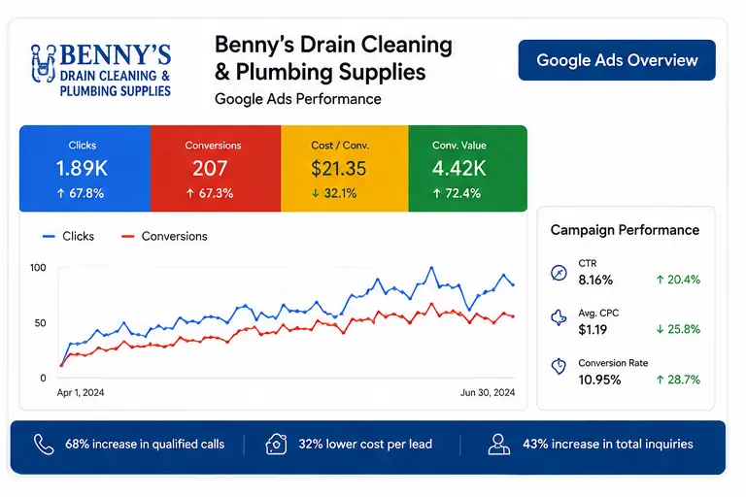Click the phone icon for qualified calls
The width and height of the screenshot is (746, 497).
(44, 445)
